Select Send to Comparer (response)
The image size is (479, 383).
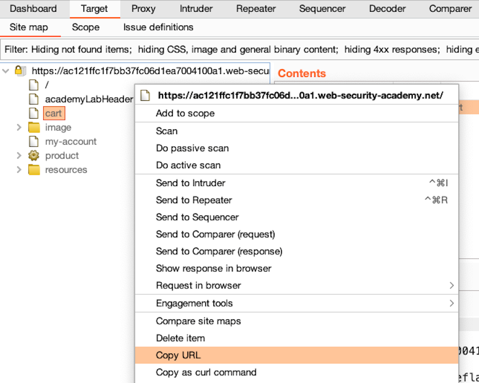click(297, 252)
